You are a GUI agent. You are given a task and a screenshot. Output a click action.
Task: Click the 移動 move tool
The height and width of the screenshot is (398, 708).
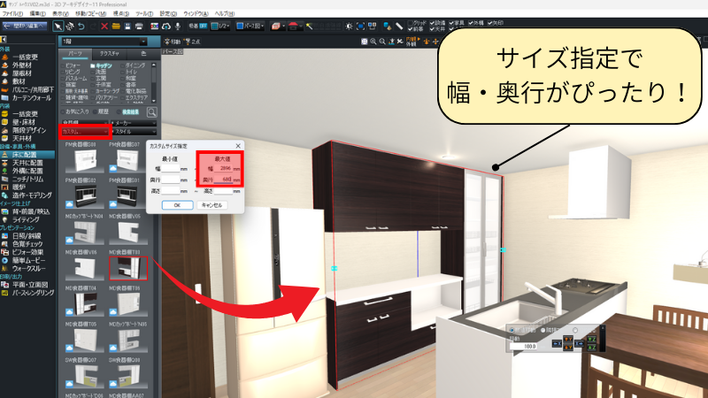coord(173,42)
